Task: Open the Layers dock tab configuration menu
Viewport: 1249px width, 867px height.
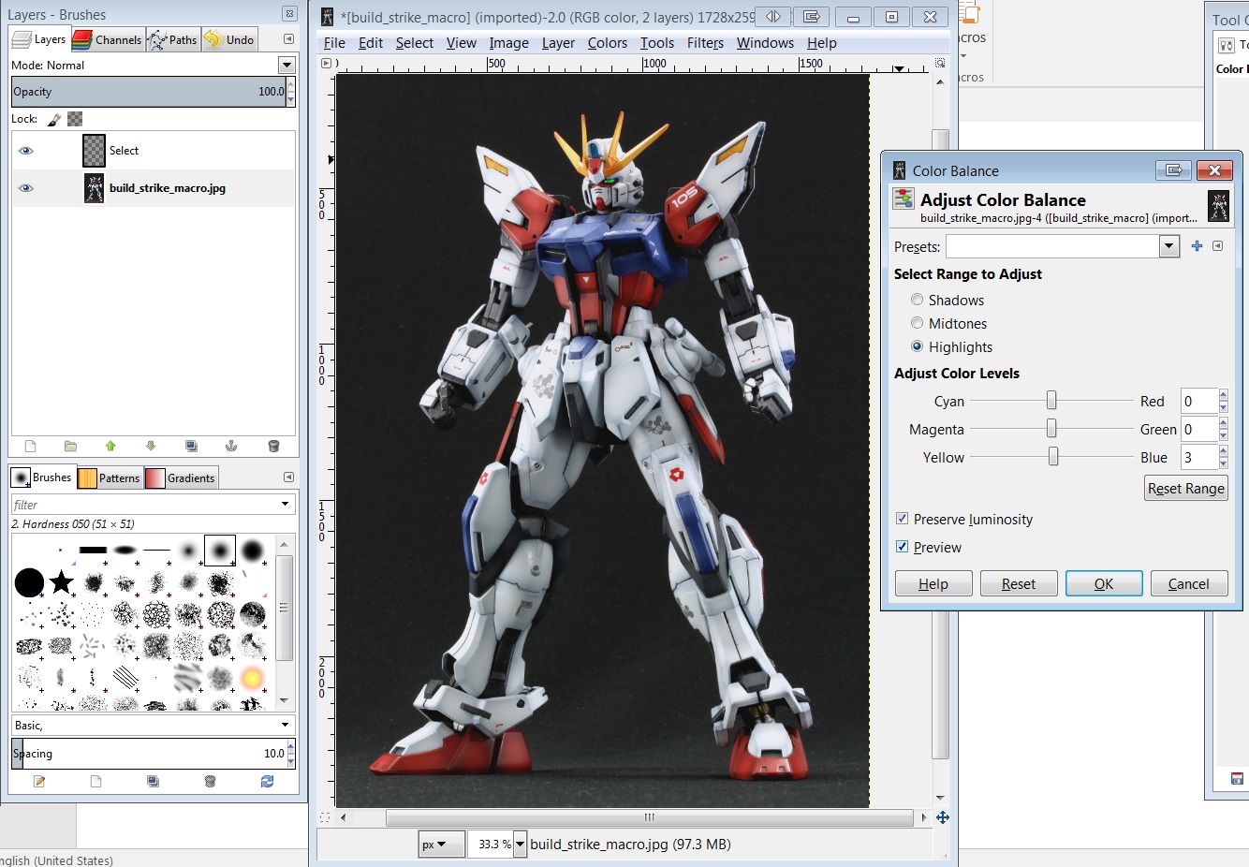Action: [288, 39]
